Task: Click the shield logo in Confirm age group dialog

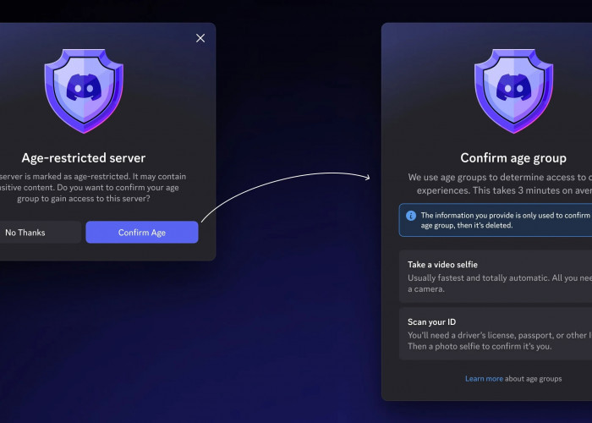Action: (513, 91)
